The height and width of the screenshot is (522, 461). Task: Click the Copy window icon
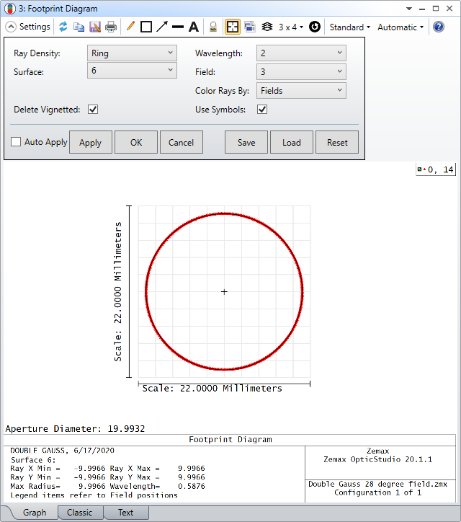coord(79,27)
